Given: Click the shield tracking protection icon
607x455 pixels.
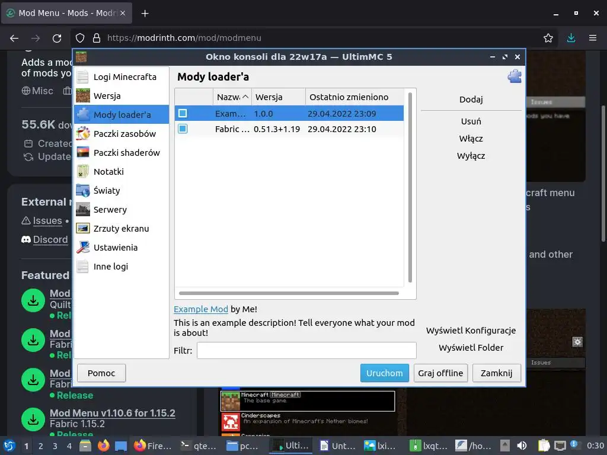Looking at the screenshot, I should point(80,38).
